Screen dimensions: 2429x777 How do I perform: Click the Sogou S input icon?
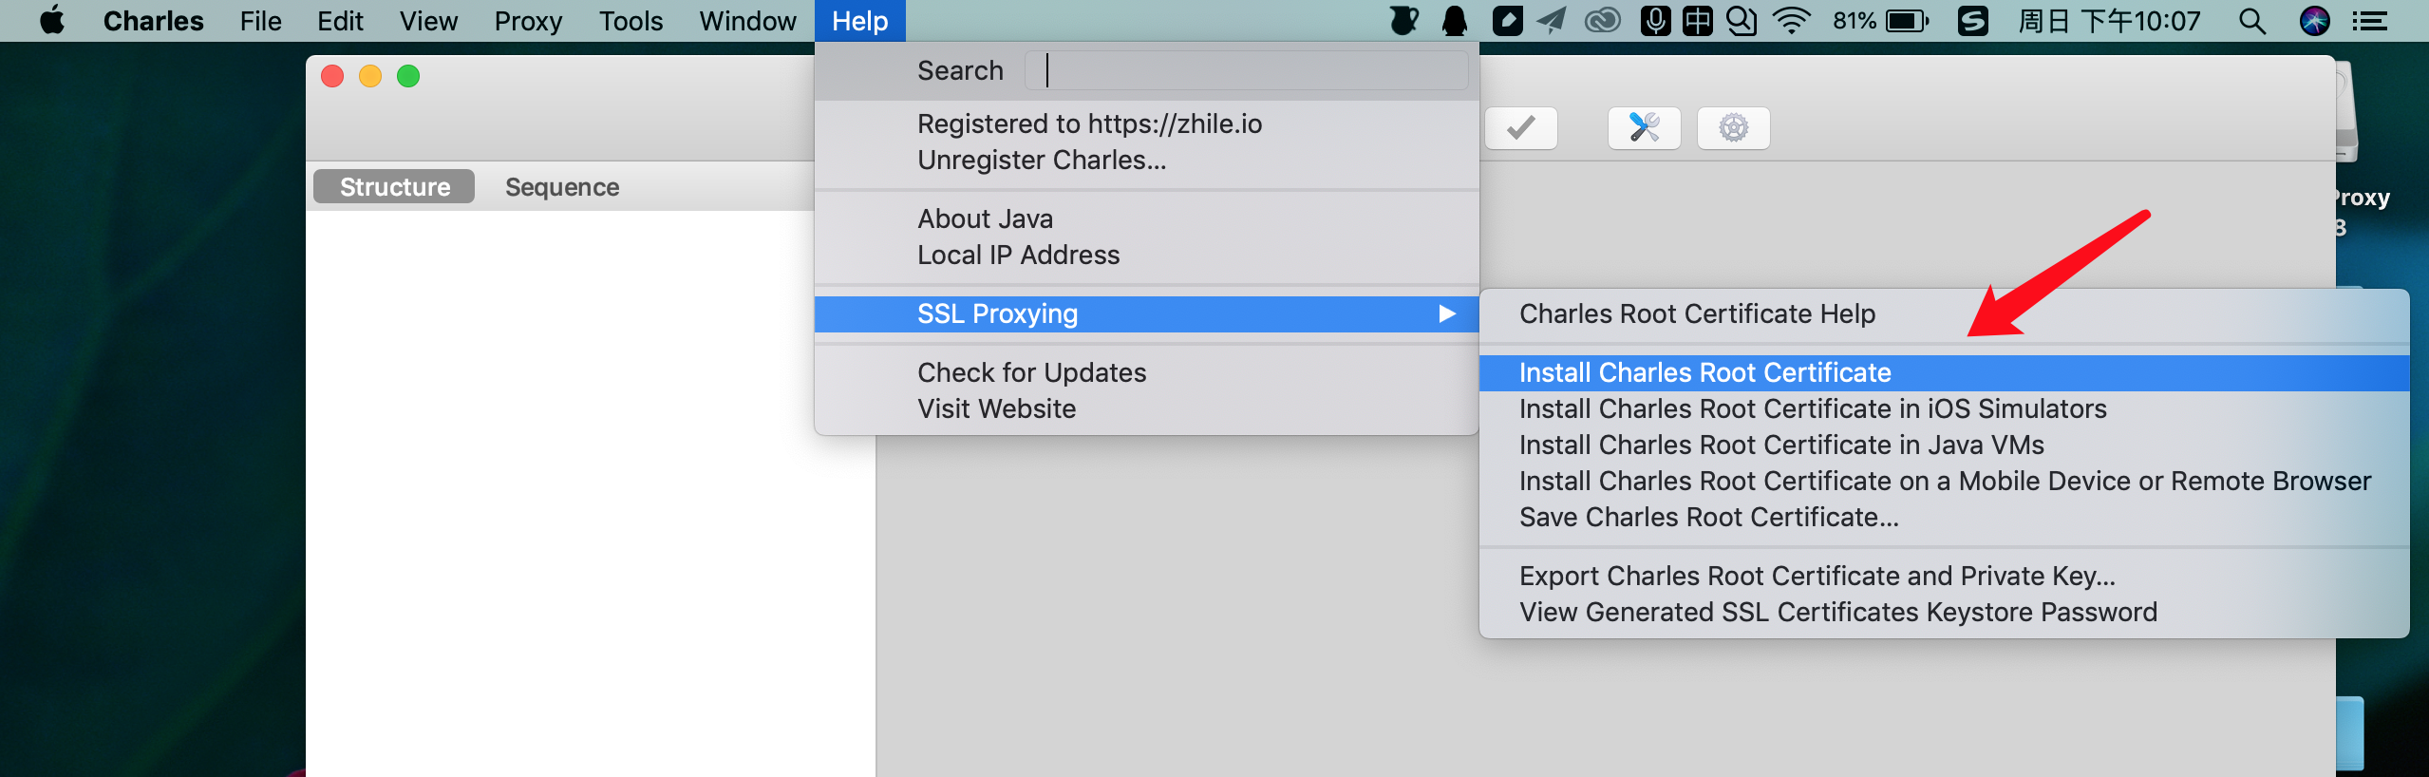(1973, 21)
